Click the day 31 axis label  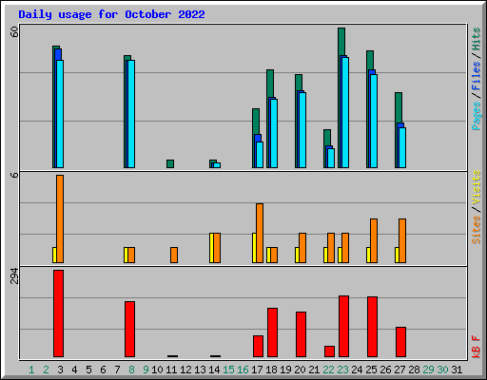pyautogui.click(x=457, y=370)
